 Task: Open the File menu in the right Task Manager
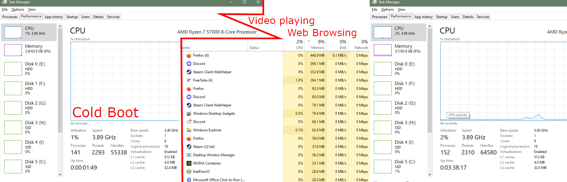[x=374, y=9]
